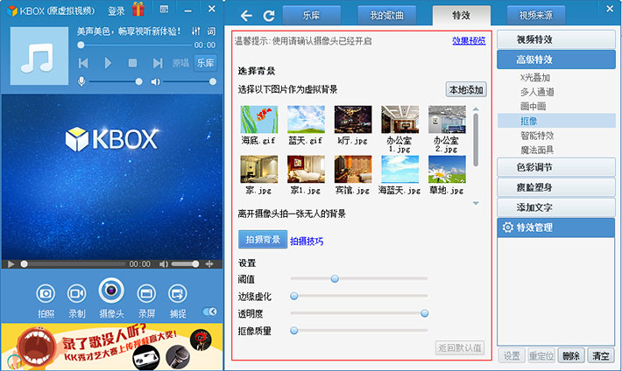Toggle fullscreen of the video preview
Viewport: 622px width, 371px height.
tap(209, 264)
